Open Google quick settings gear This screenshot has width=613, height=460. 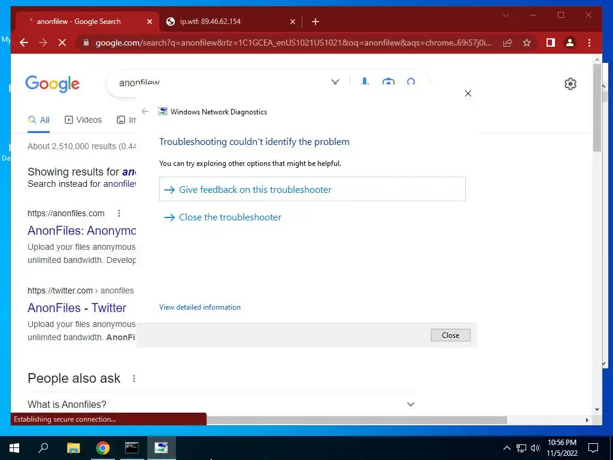pos(570,84)
